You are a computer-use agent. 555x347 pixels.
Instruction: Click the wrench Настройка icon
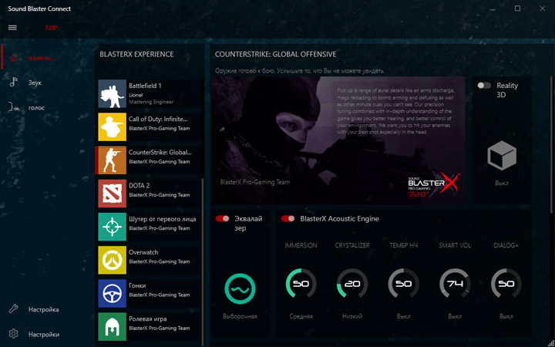[13, 308]
